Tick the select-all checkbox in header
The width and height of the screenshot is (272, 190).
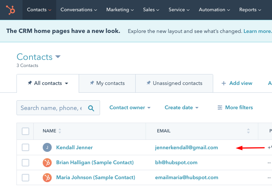[x=25, y=131]
